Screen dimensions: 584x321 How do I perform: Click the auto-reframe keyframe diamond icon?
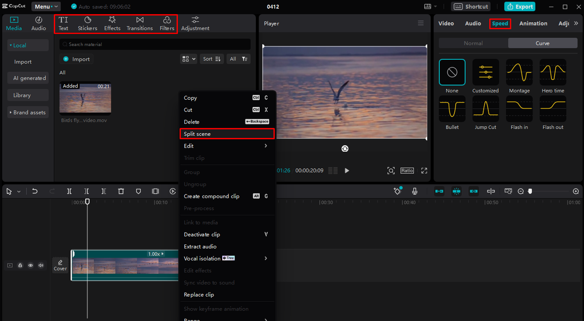(397, 191)
